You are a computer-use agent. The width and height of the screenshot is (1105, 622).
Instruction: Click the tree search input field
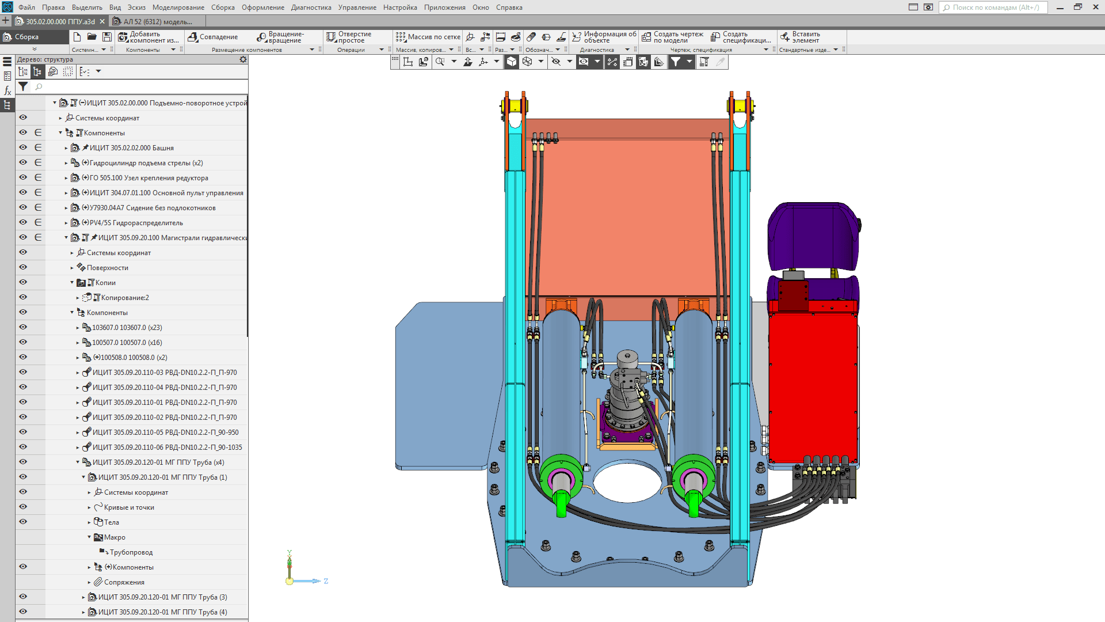tap(138, 86)
